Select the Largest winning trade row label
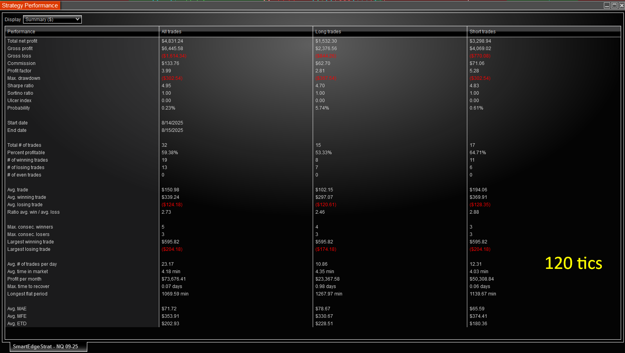The image size is (625, 353). pos(31,242)
